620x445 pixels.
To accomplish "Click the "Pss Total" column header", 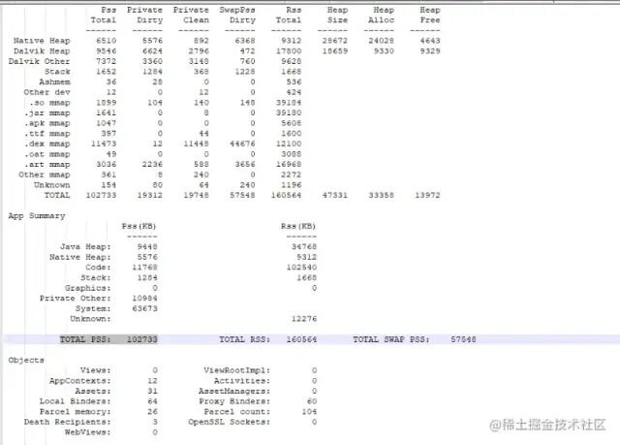I will click(x=104, y=16).
